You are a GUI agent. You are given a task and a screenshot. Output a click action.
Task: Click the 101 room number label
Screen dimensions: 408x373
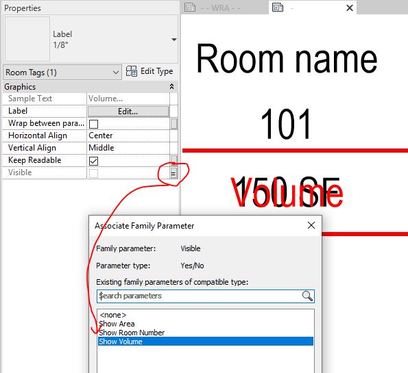[286, 124]
